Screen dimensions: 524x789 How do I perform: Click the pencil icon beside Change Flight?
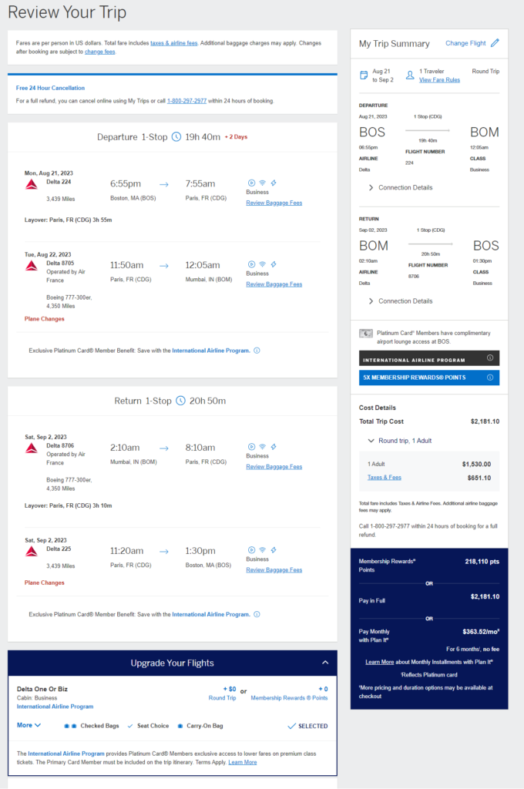(495, 43)
